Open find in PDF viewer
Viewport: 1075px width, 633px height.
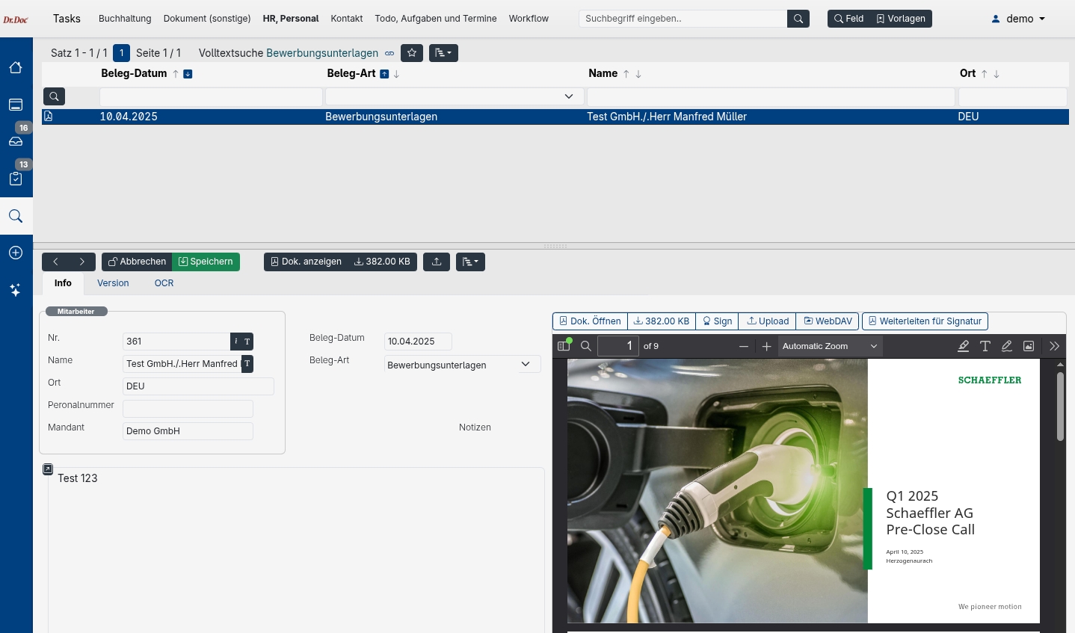(x=586, y=346)
